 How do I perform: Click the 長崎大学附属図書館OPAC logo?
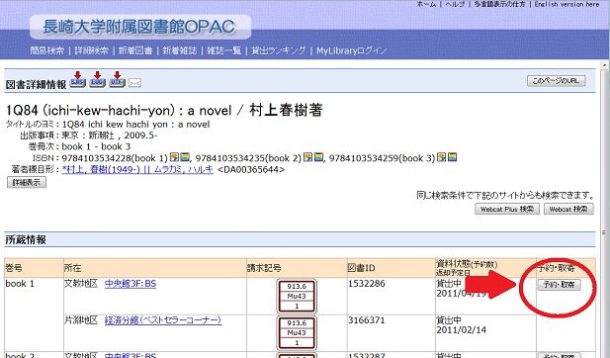tap(140, 27)
